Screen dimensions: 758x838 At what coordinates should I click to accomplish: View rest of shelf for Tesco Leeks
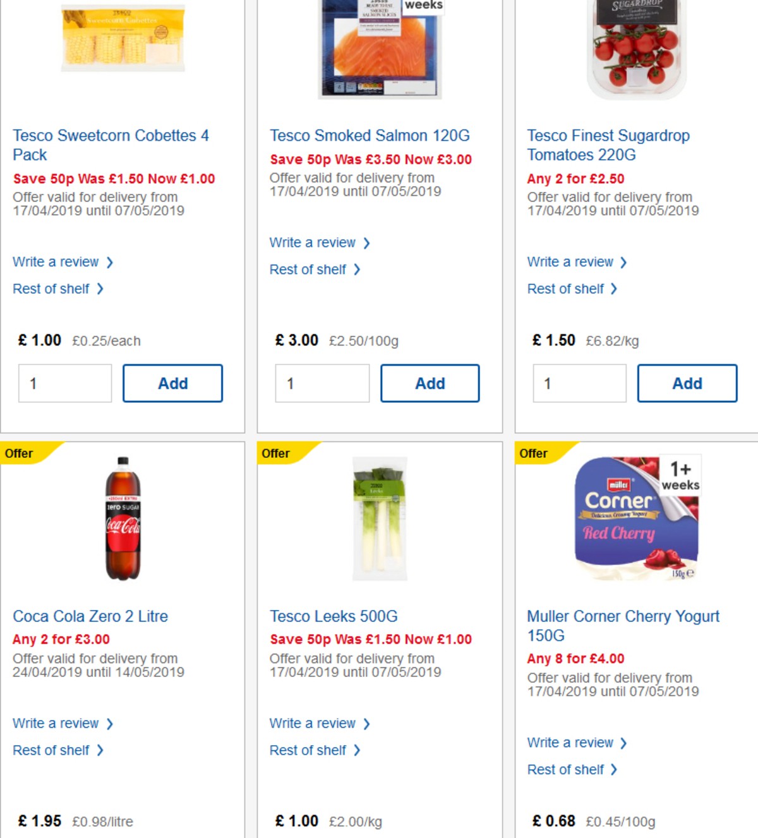tap(309, 750)
